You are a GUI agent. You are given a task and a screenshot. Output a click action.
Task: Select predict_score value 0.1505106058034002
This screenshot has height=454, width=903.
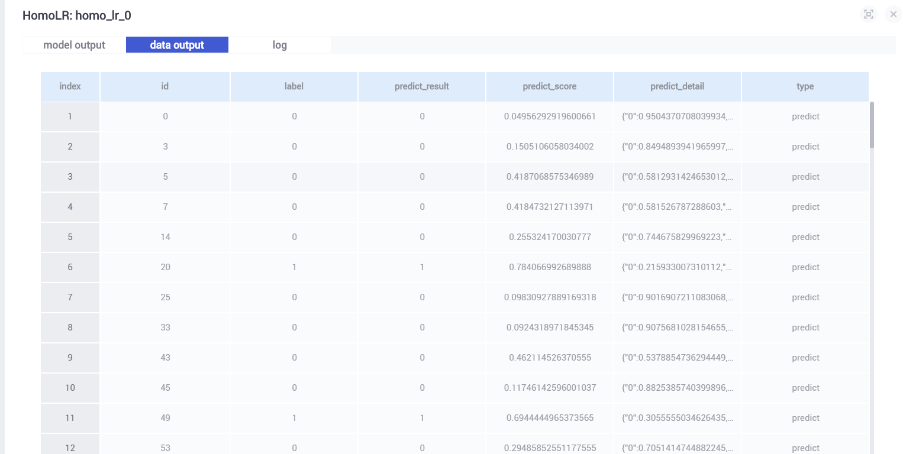coord(550,147)
